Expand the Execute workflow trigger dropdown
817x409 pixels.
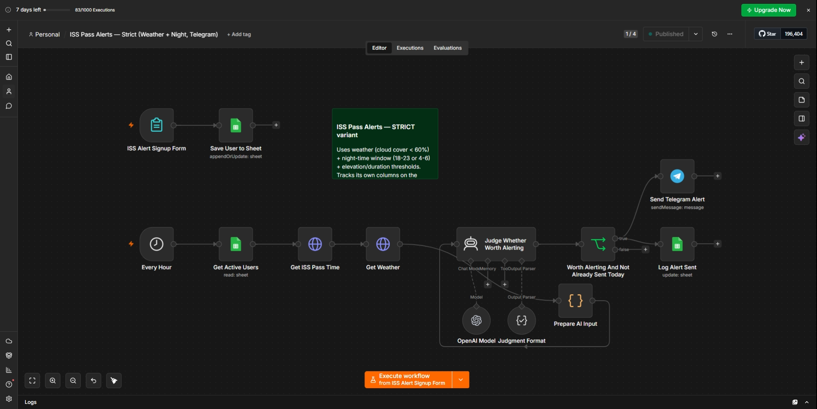tap(460, 380)
